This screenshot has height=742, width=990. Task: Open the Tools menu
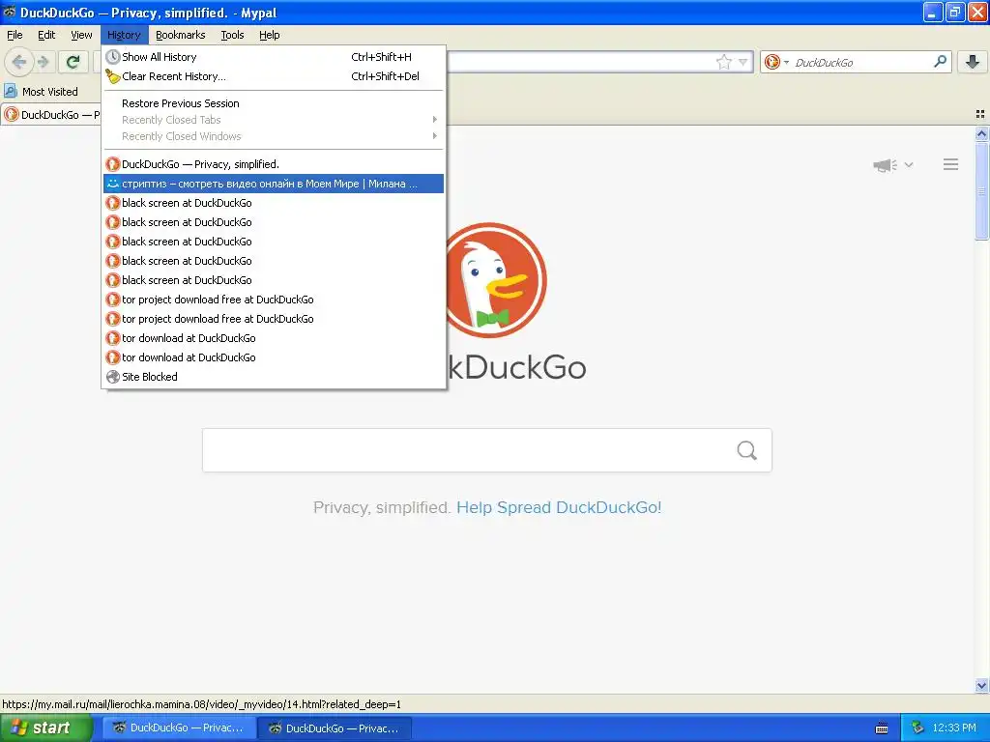232,35
